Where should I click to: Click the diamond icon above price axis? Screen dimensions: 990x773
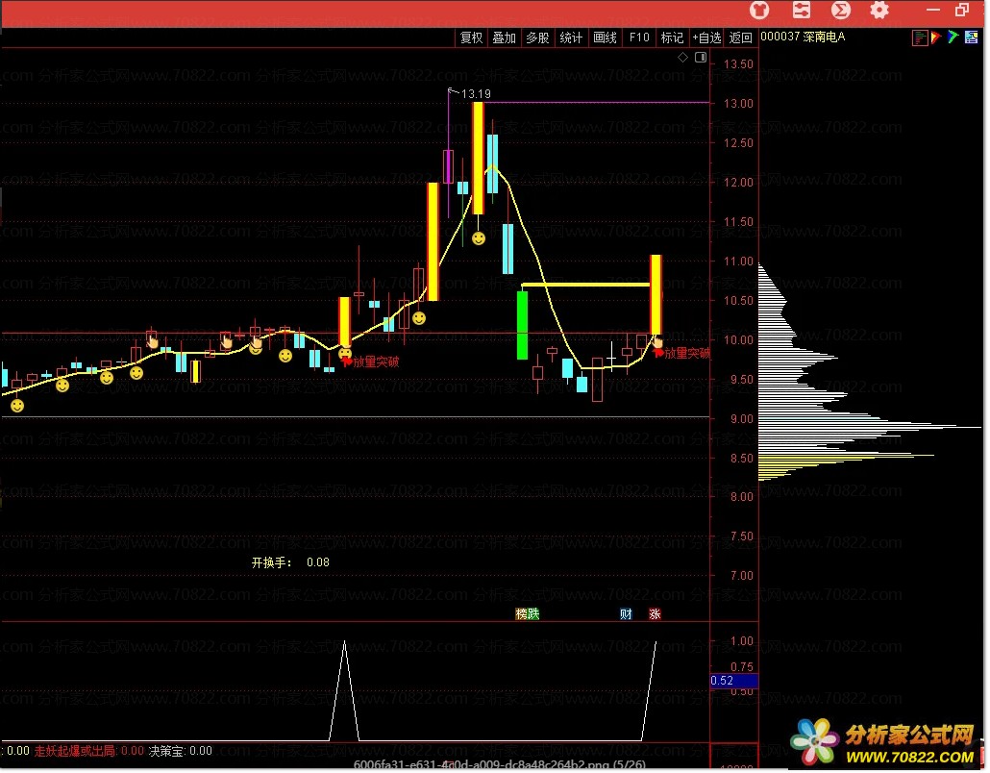[x=682, y=58]
